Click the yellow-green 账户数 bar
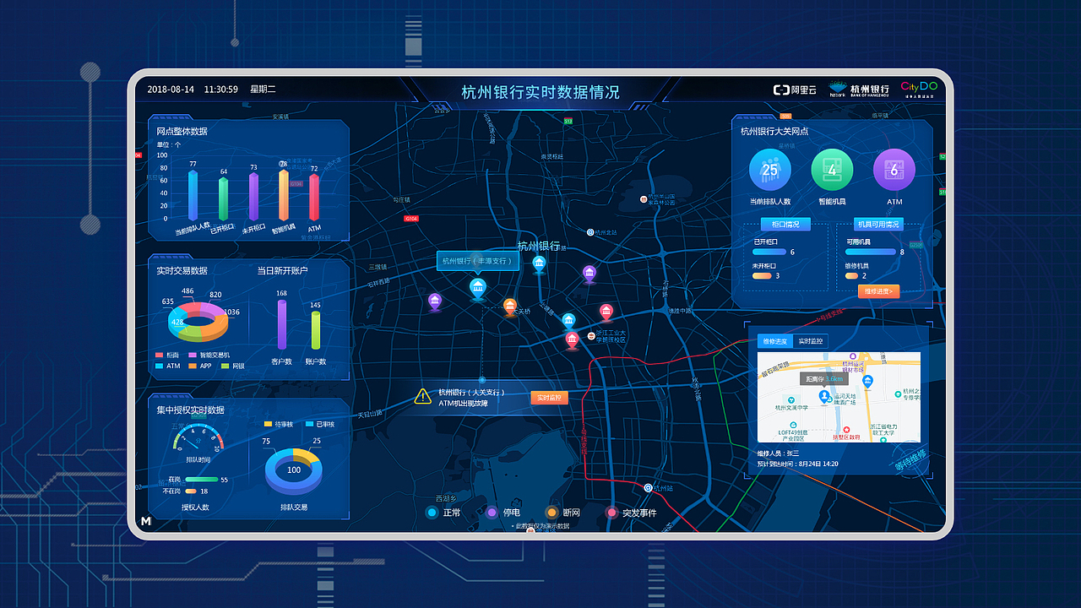Viewport: 1081px width, 608px height. [316, 329]
